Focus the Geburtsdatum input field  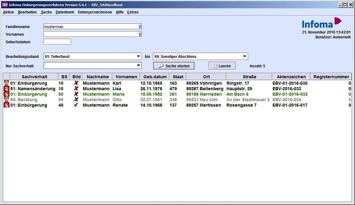click(x=57, y=42)
